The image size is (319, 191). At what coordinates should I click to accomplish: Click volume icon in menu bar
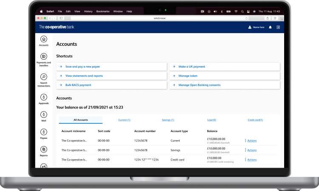click(x=215, y=11)
